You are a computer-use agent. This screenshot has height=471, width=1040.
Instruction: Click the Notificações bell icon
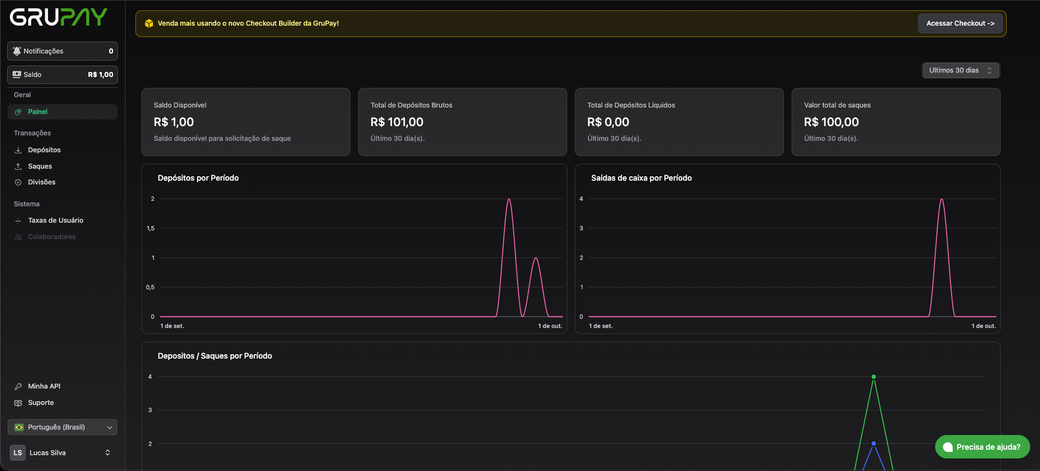[17, 51]
